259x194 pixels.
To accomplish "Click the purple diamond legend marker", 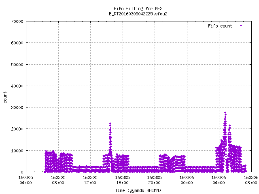I will click(241, 26).
